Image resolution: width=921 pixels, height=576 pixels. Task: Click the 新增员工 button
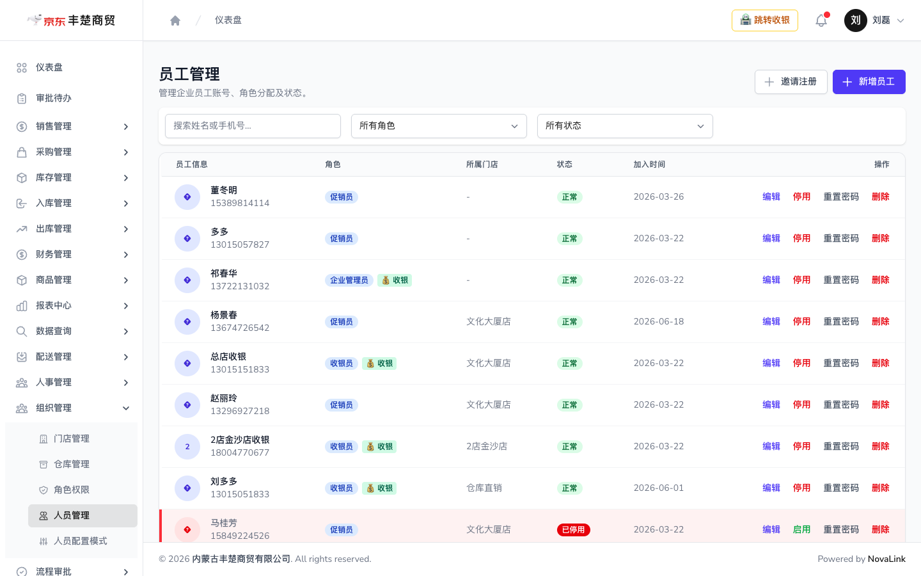869,82
